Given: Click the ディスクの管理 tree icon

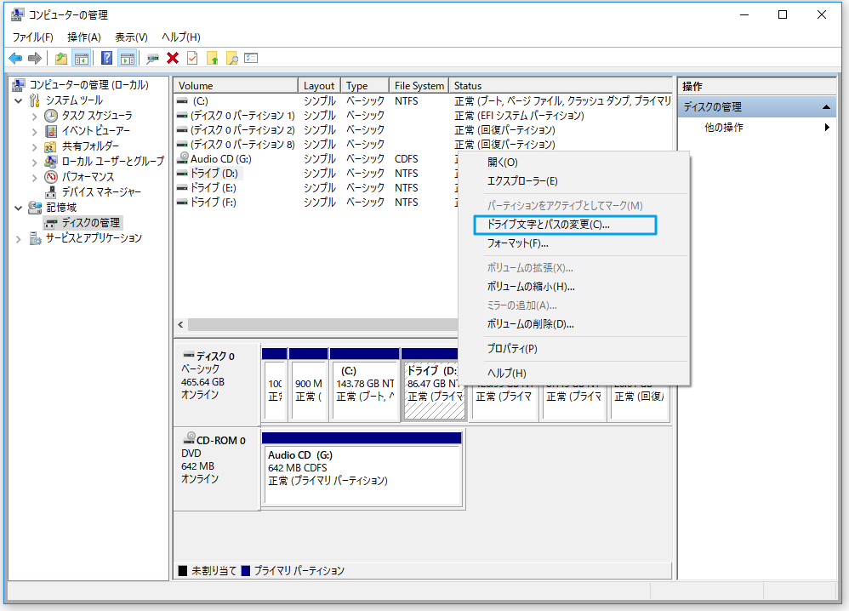Looking at the screenshot, I should pyautogui.click(x=51, y=223).
